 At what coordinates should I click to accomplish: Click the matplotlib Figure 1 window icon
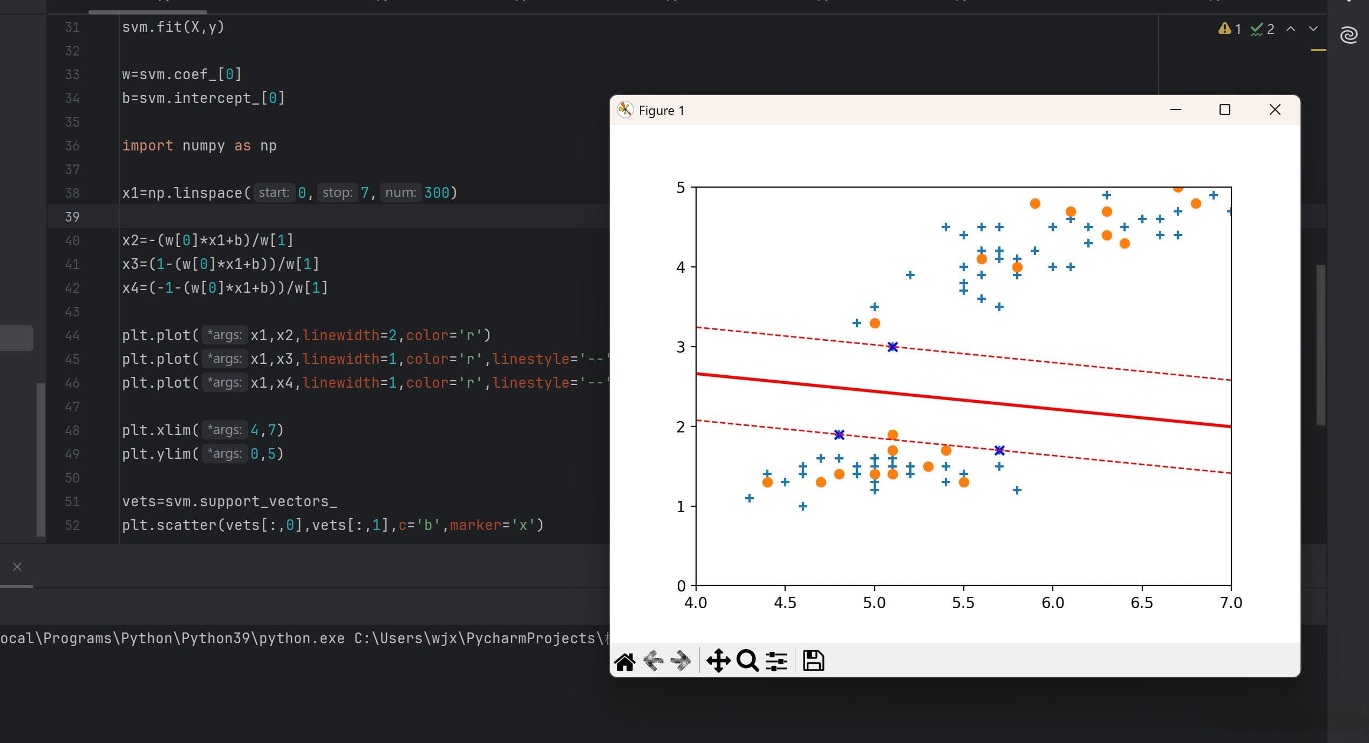(625, 110)
